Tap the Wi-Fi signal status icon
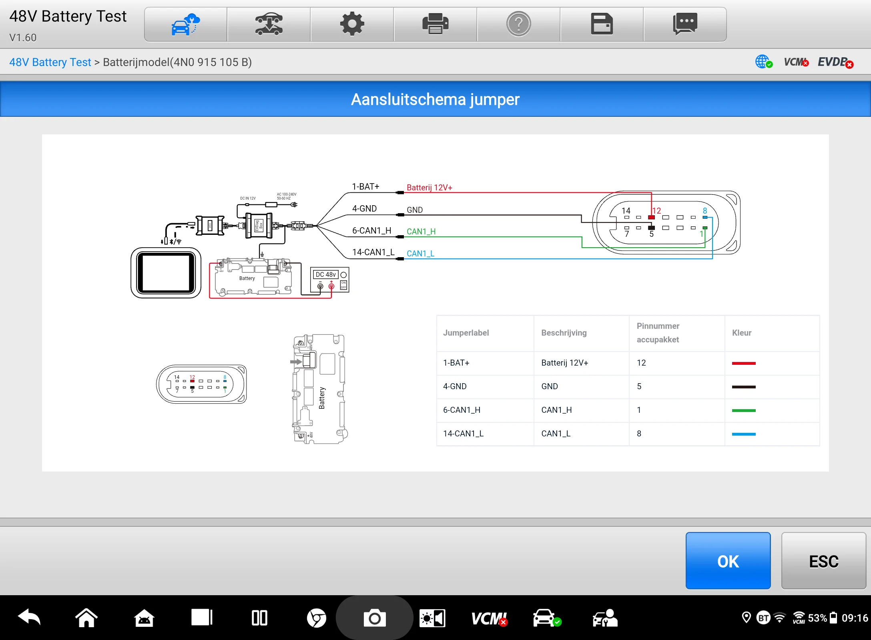The height and width of the screenshot is (640, 871). (x=780, y=618)
